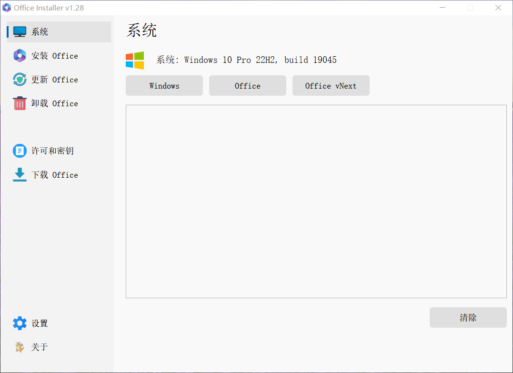Select 许可和密钥 in the sidebar
Viewport: 513px width, 373px height.
point(59,151)
